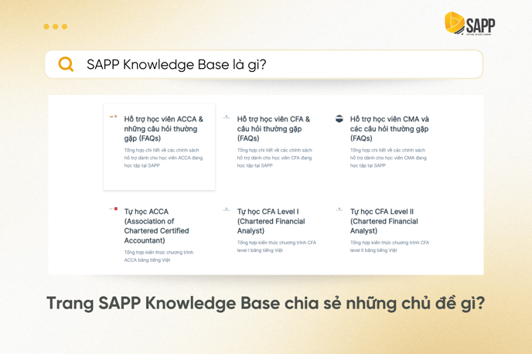Screen dimensions: 532x354
Task: Click description 'hỗ trợ dành cho học viên CFA đang'
Action: (x=275, y=158)
